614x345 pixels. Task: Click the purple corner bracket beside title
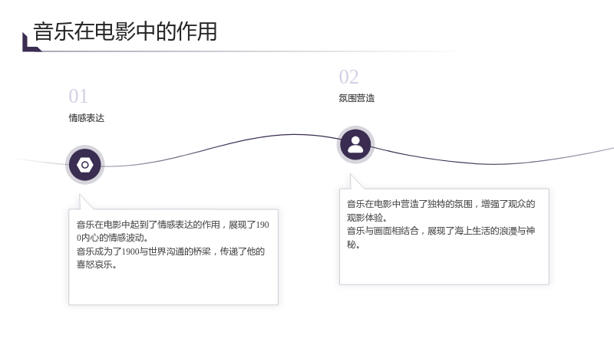[31, 42]
